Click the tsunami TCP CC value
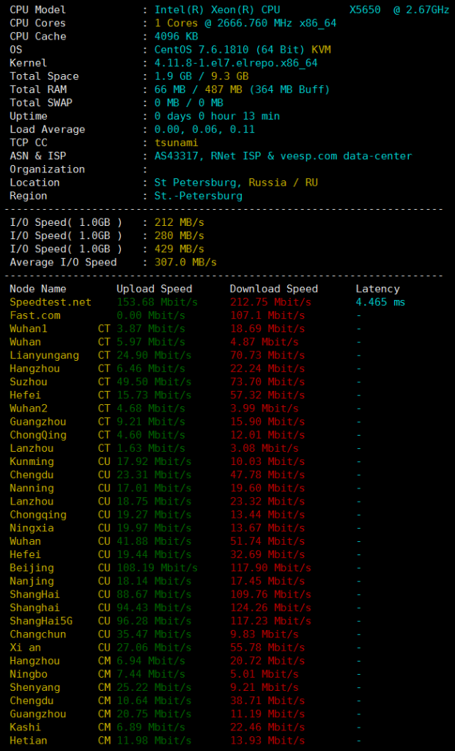455x751 pixels. point(176,143)
